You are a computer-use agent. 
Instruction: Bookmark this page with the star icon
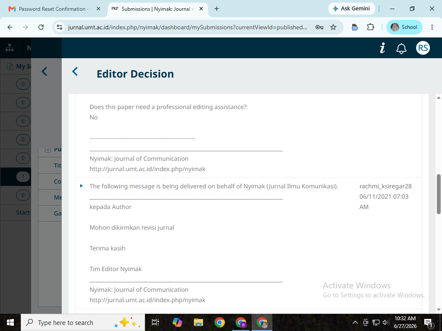(333, 27)
